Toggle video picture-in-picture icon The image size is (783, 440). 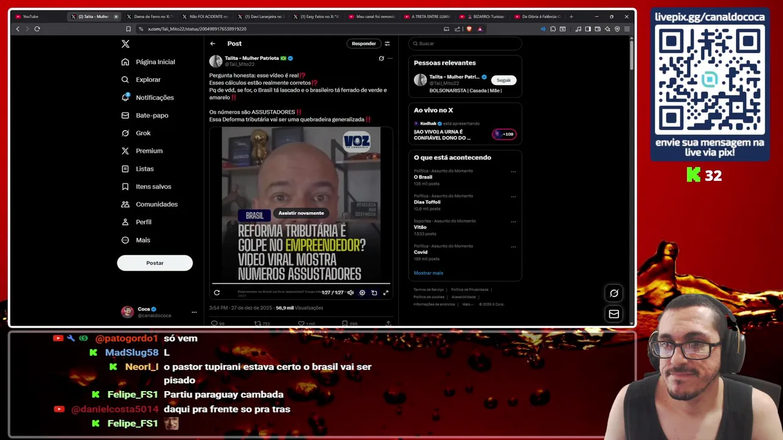tap(374, 293)
